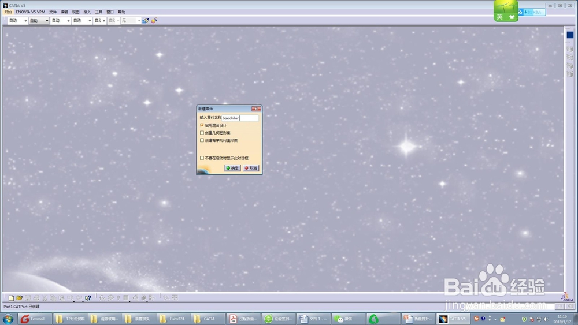Screen dimensions: 578x325
Task: Switch to Foxmail in taskbar
Action: click(x=34, y=319)
